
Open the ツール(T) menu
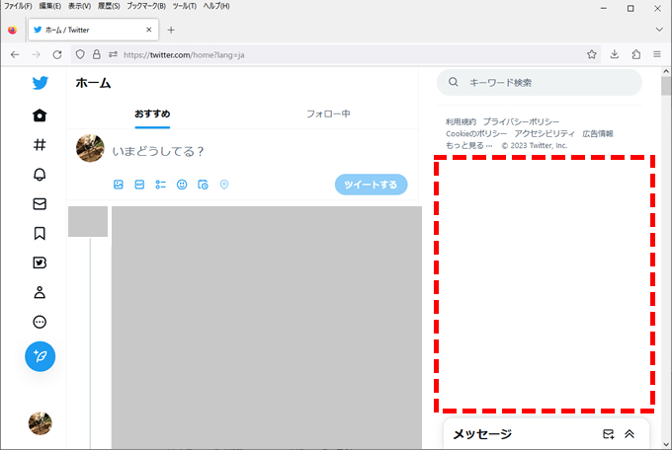point(184,6)
